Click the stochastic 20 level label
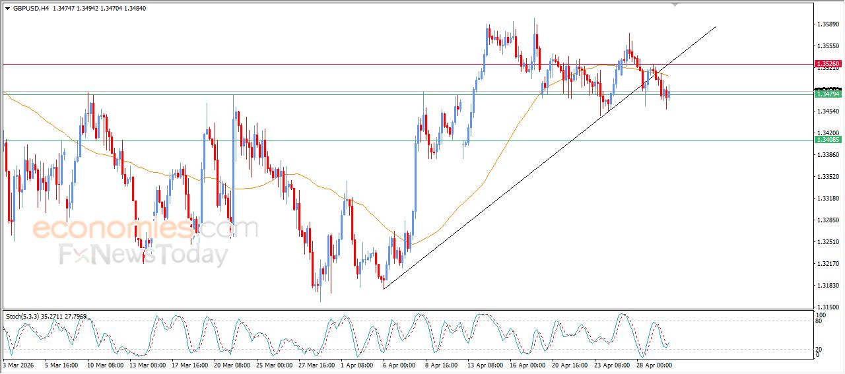Image resolution: width=845 pixels, height=374 pixels. [819, 349]
